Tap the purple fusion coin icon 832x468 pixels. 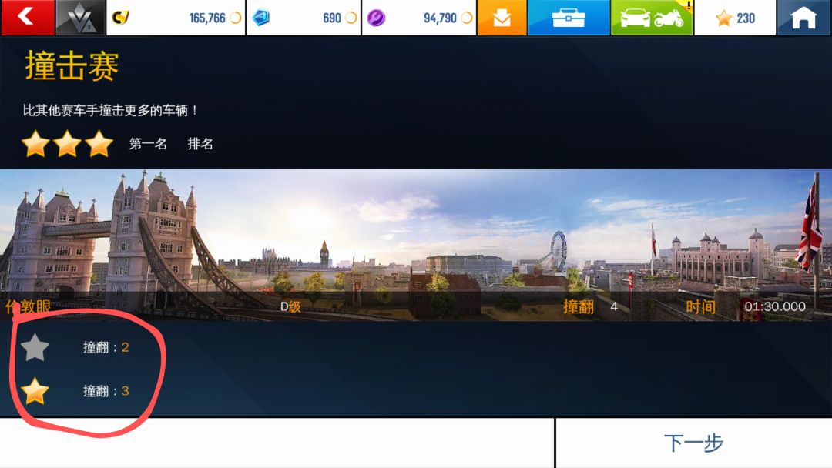376,18
